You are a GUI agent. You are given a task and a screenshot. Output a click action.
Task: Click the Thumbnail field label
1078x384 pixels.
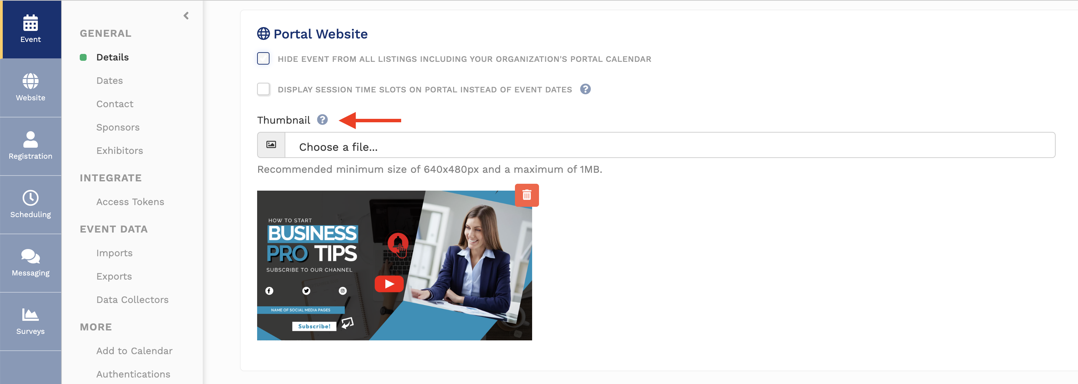click(x=283, y=120)
